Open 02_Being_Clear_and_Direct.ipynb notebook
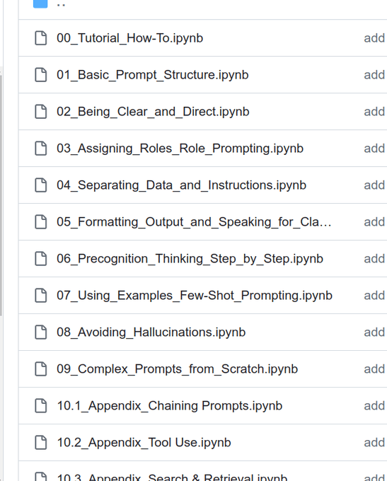The height and width of the screenshot is (481, 387). pyautogui.click(x=153, y=112)
